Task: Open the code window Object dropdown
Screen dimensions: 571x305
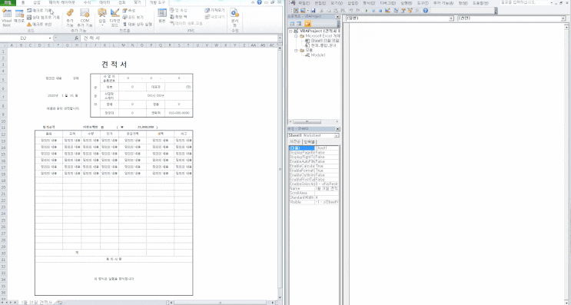Action: click(452, 18)
